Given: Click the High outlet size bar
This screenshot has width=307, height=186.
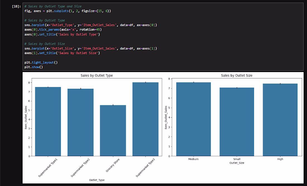Looking at the screenshot, I should pyautogui.click(x=280, y=120).
